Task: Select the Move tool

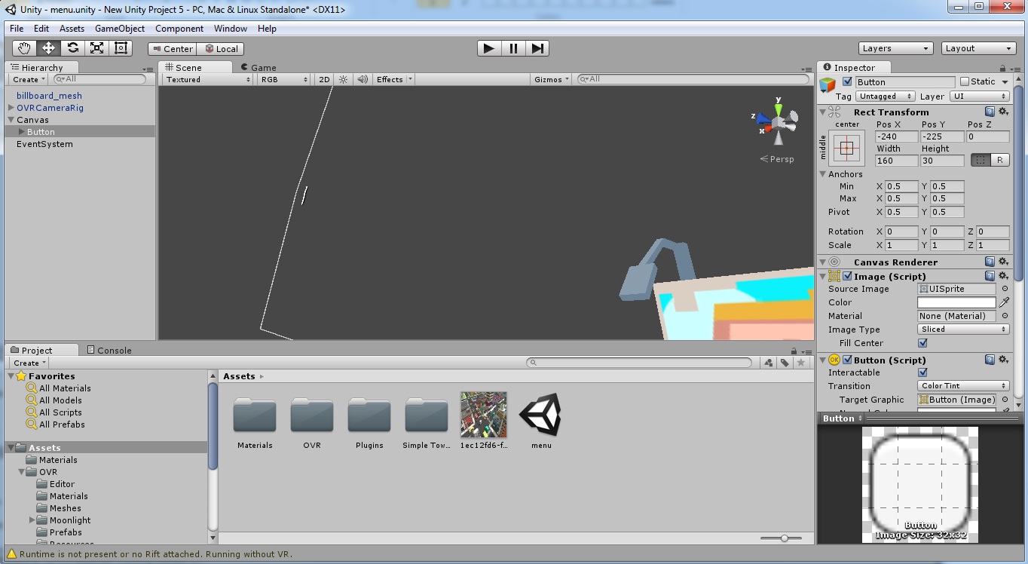Action: click(47, 48)
